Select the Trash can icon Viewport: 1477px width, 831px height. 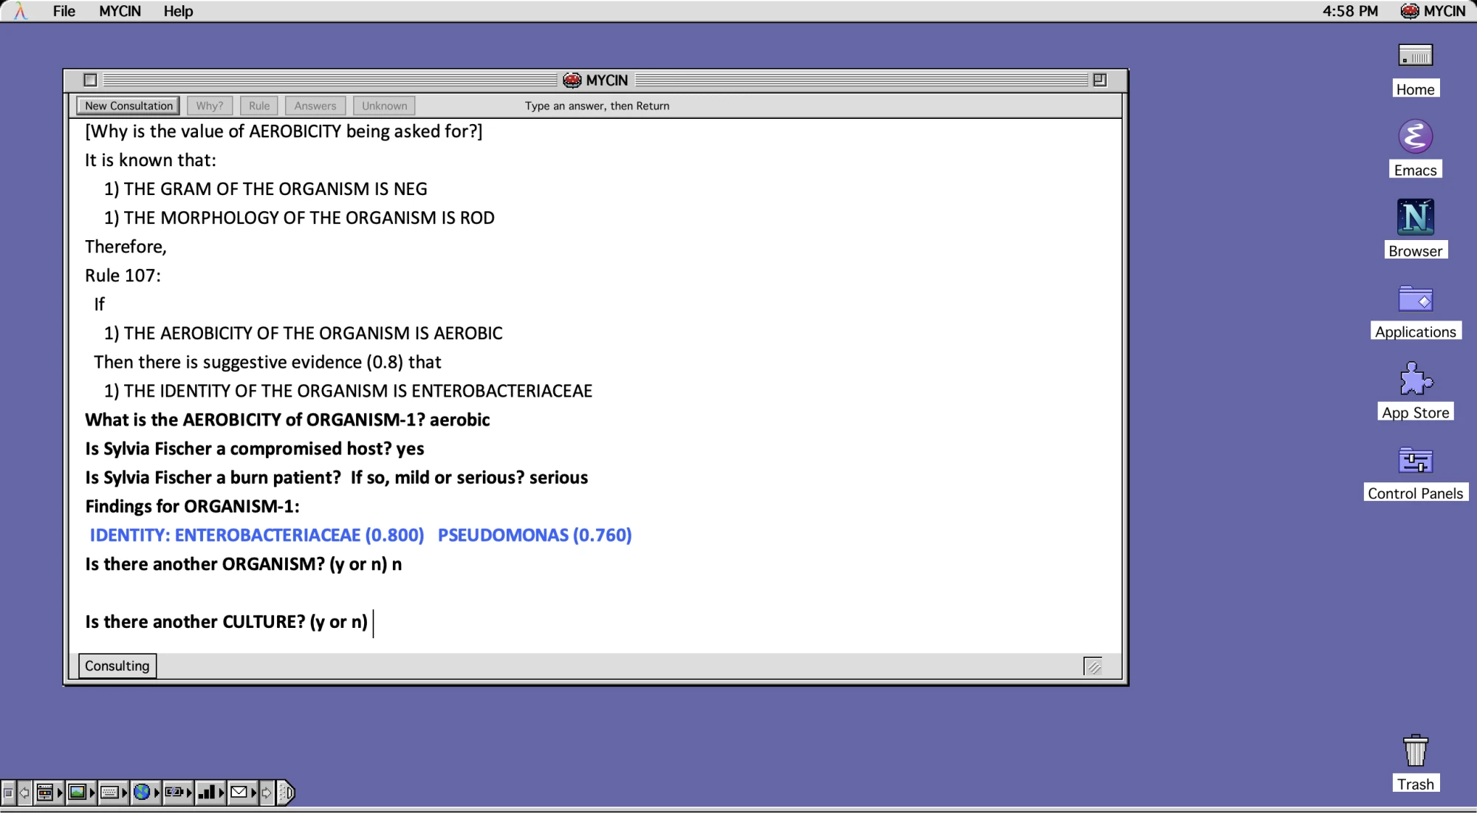(x=1415, y=750)
